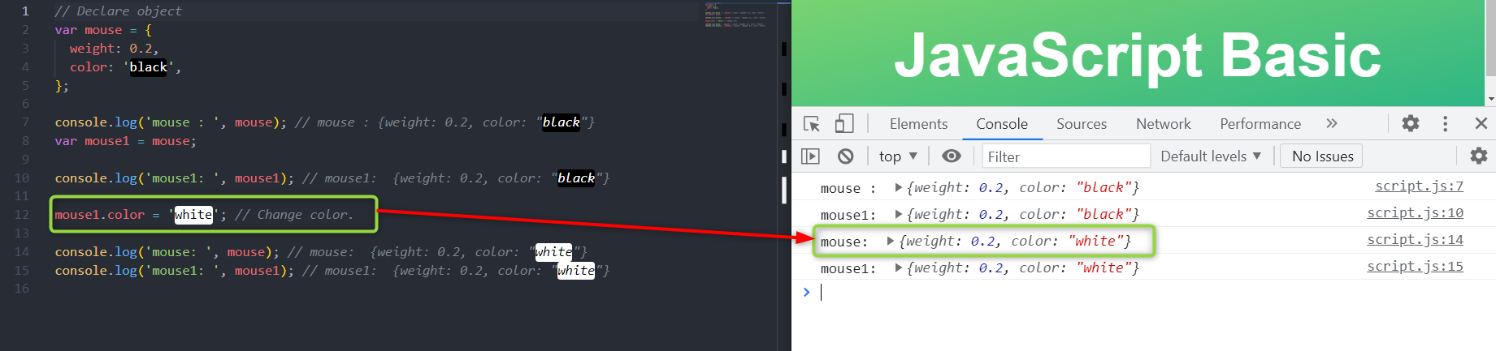Open the Default levels dropdown
The width and height of the screenshot is (1496, 351).
tap(1210, 156)
